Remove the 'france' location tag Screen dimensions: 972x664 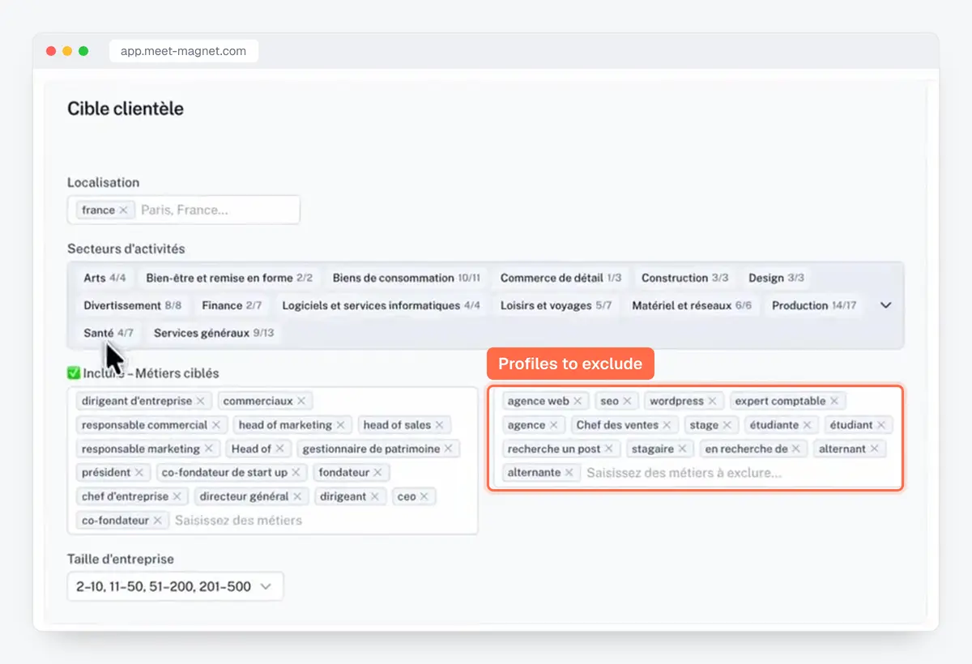[x=123, y=210]
